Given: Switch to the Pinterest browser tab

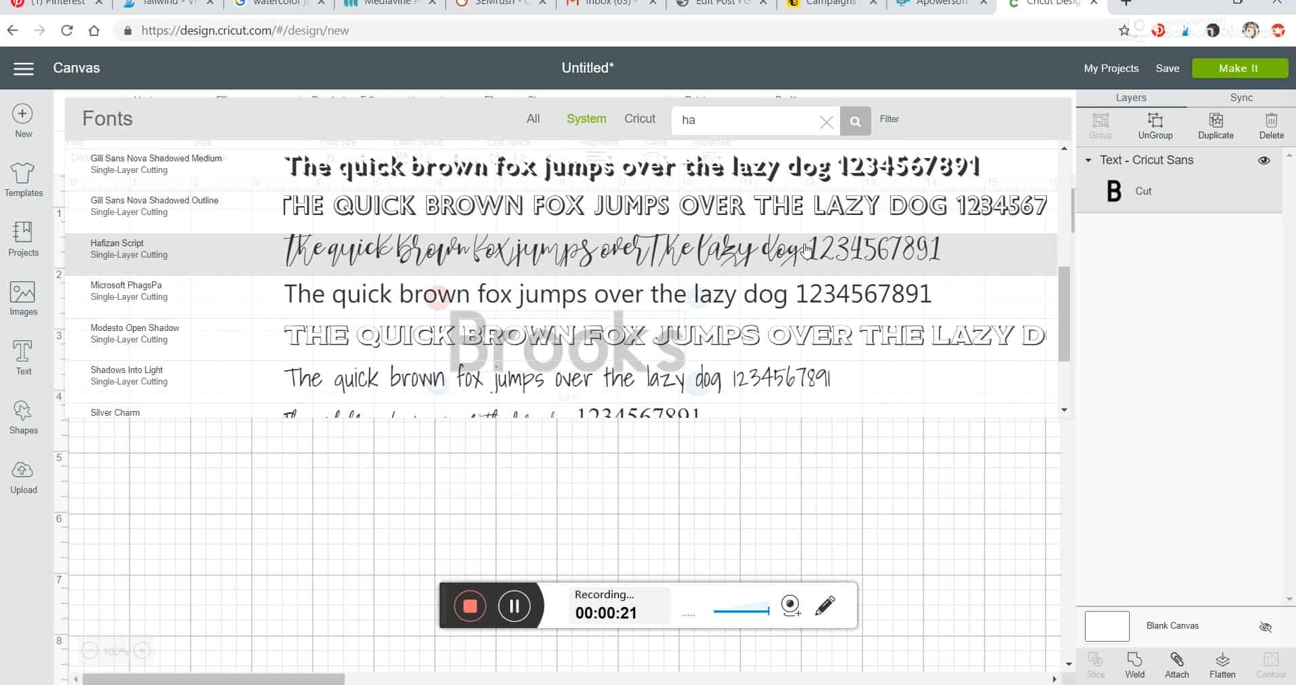Looking at the screenshot, I should tap(58, 4).
